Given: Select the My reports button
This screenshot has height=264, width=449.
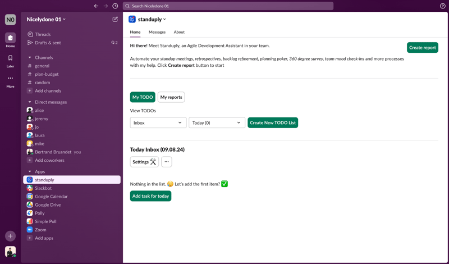Looking at the screenshot, I should coord(171,97).
